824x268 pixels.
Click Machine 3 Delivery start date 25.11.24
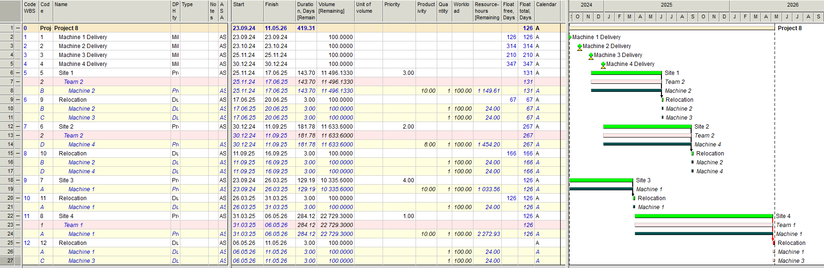tap(244, 55)
